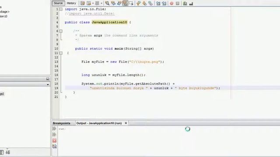The width and height of the screenshot is (280, 157).
Task: Toggle Rectangular Selection mode
Action: (x=131, y=3)
